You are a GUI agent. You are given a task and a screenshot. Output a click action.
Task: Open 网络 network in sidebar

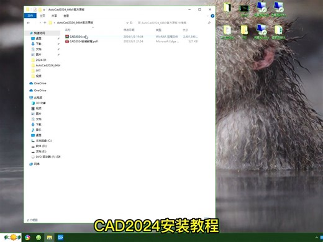tap(37, 164)
